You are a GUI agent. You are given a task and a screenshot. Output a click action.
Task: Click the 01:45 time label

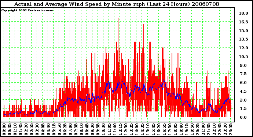click(x=21, y=129)
